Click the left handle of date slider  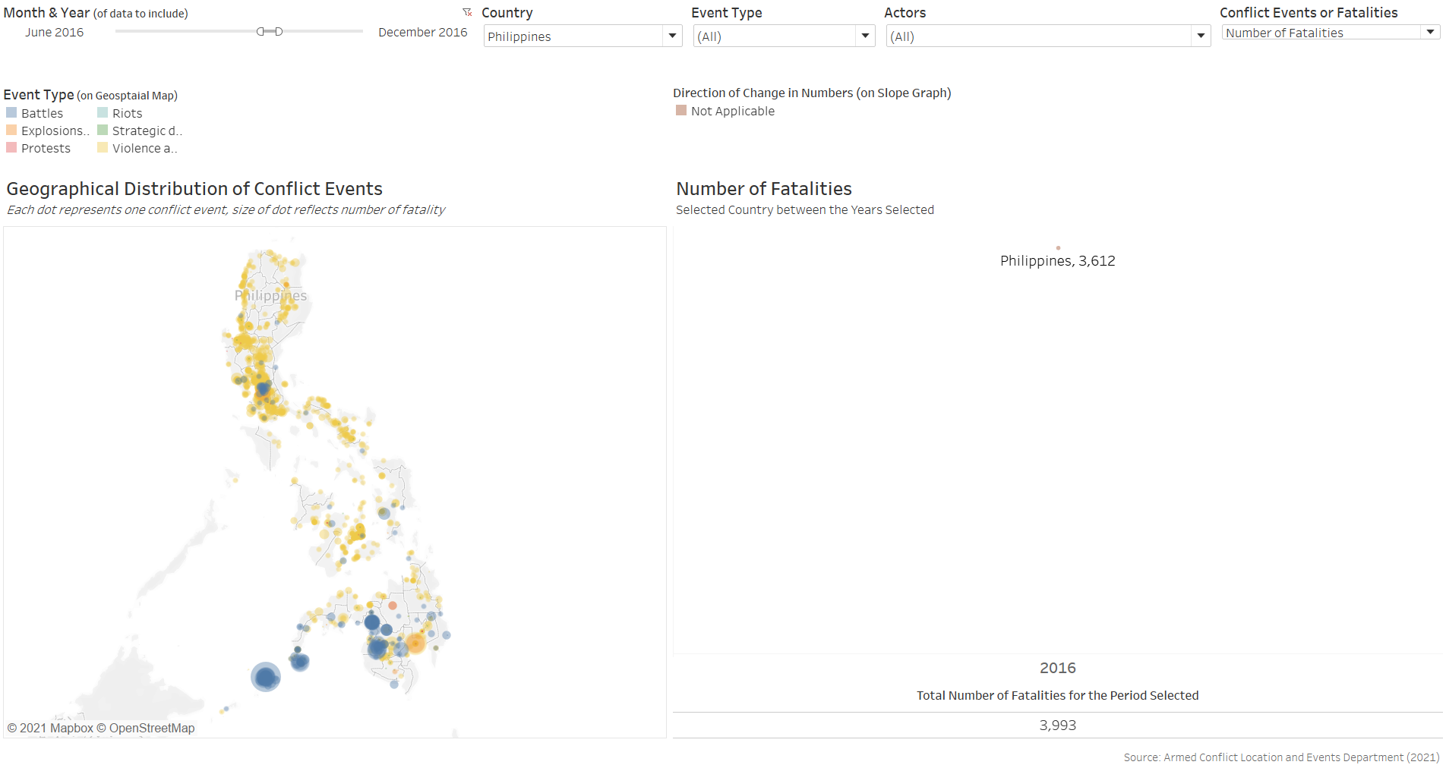[260, 32]
